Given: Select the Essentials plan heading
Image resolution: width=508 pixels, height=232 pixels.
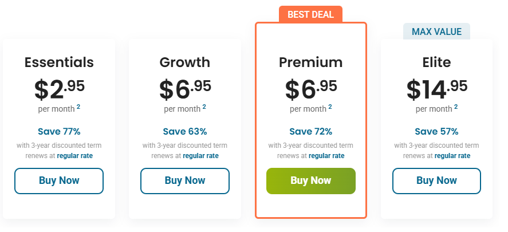Looking at the screenshot, I should (x=59, y=62).
